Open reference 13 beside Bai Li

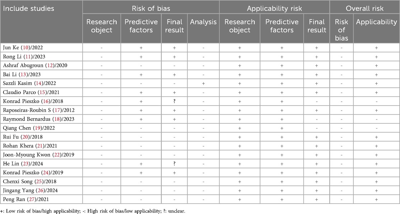point(22,75)
